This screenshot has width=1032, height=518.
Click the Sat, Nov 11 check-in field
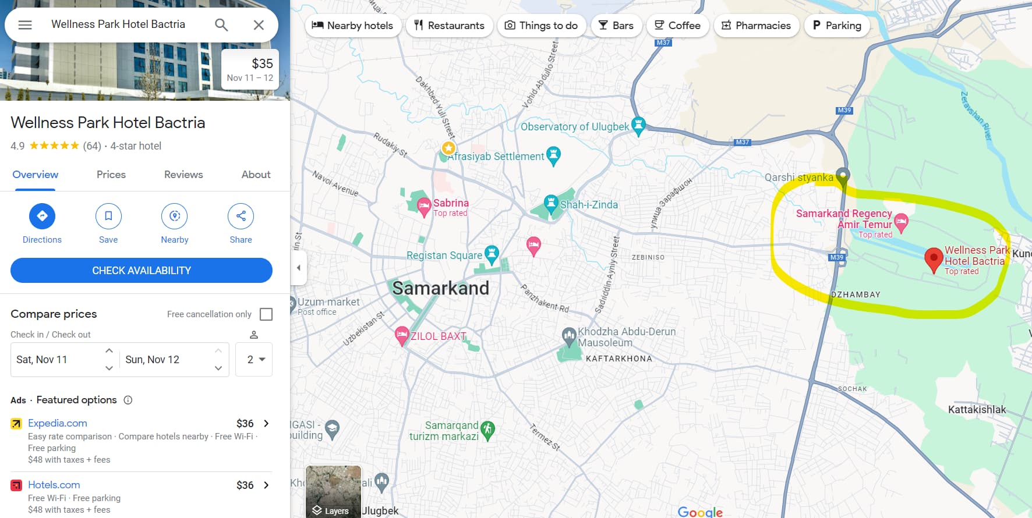58,360
